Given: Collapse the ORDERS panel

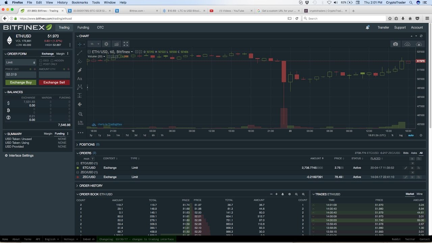Looking at the screenshot, I should click(77, 153).
